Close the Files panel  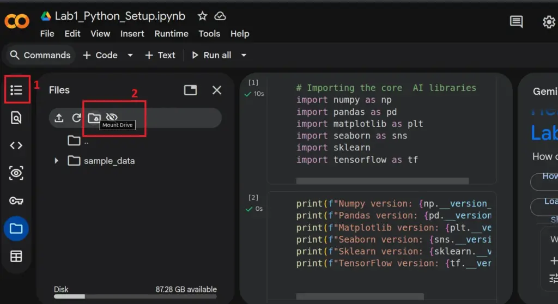[217, 90]
